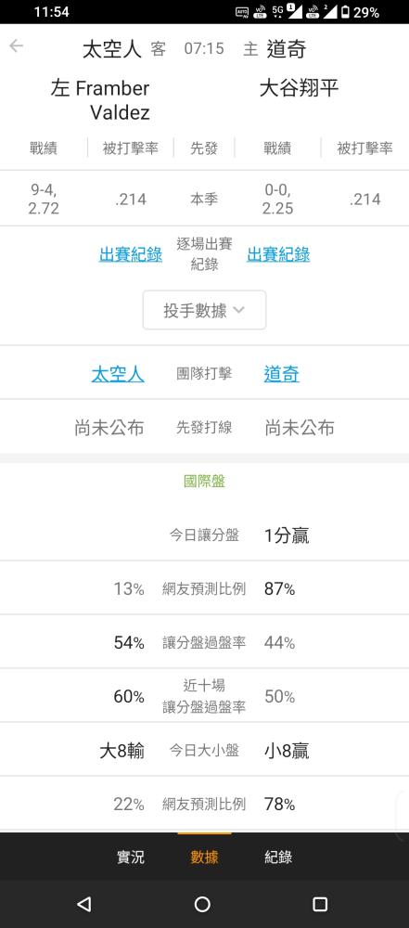The image size is (409, 928).
Task: Select the 數據 tab
Action: [x=204, y=857]
